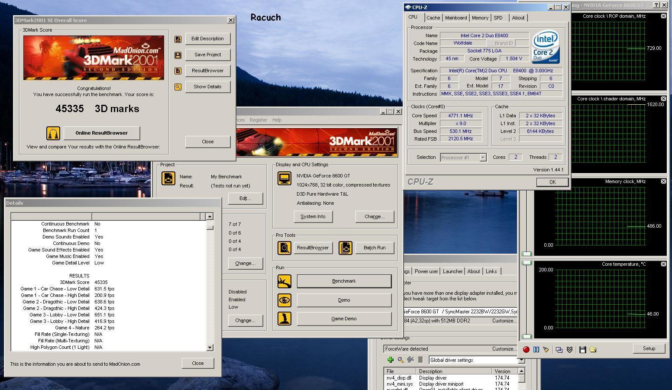Click the double chevron down icon
672x390 pixels.
[x=569, y=350]
